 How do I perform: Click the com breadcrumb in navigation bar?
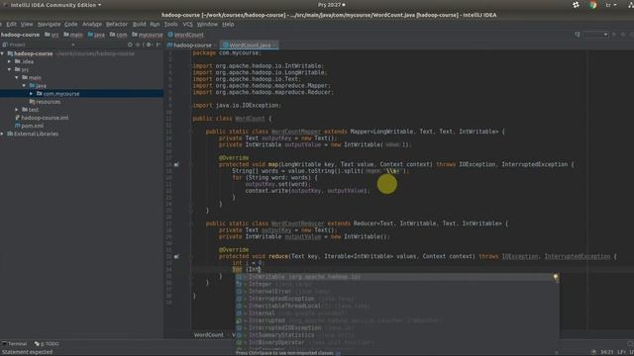tap(119, 35)
